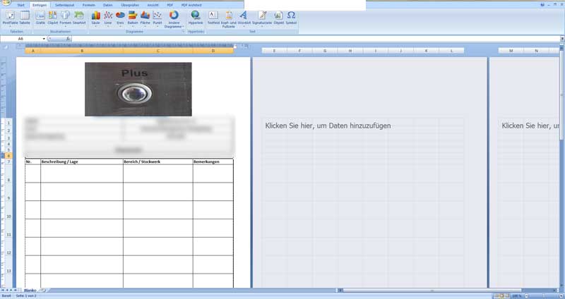Screen dimensions: 565x299
Task: Insert a Symbol
Action: 291,18
